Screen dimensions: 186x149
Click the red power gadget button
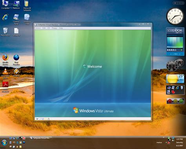tap(170, 101)
